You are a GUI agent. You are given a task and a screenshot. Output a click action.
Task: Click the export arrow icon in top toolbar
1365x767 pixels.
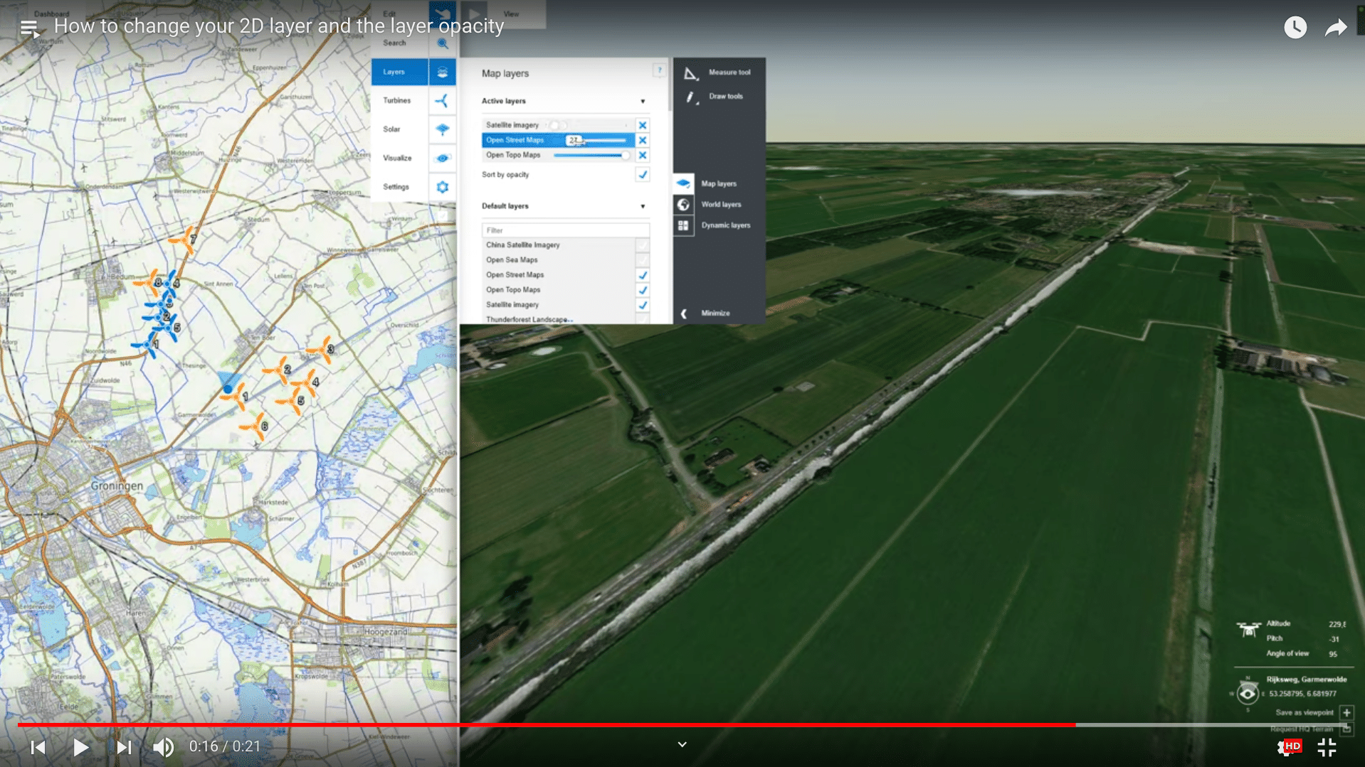tap(442, 14)
